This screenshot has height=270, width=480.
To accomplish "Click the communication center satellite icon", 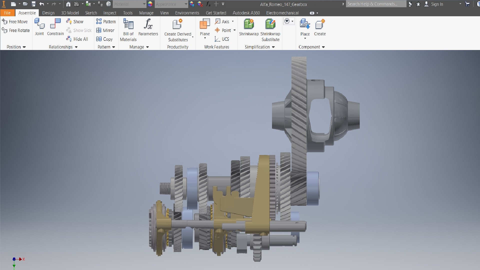I will click(x=410, y=4).
